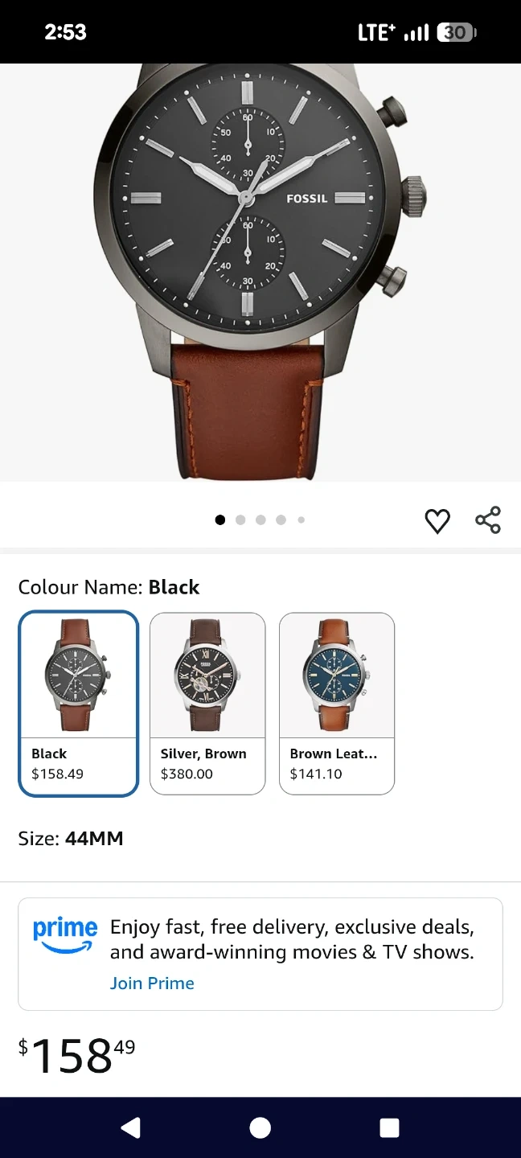Jump to the third image dot
The height and width of the screenshot is (1158, 521).
tap(260, 519)
